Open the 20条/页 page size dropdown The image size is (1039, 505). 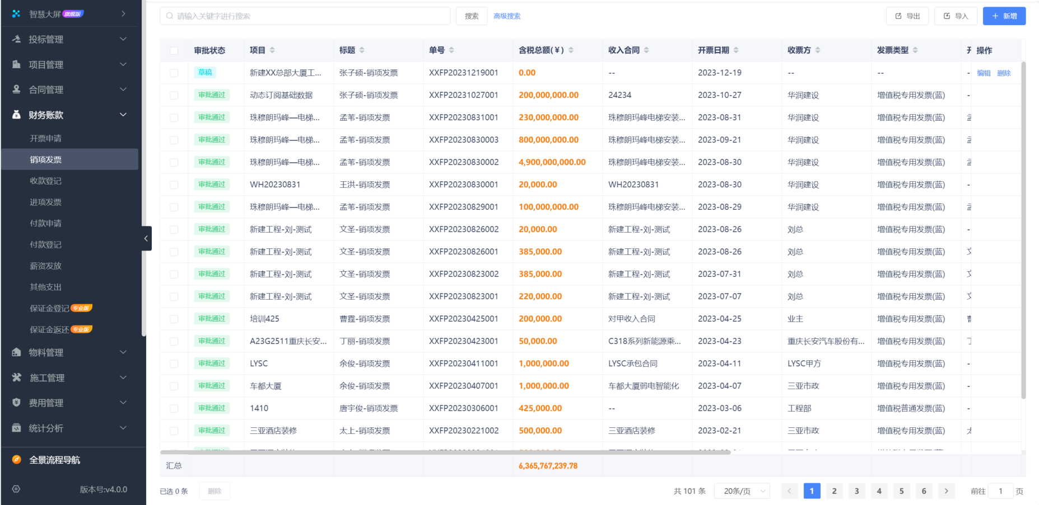(742, 490)
